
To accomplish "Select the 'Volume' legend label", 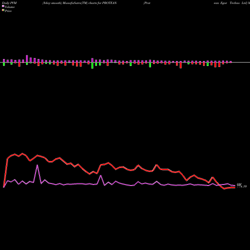I will (x=9, y=7).
